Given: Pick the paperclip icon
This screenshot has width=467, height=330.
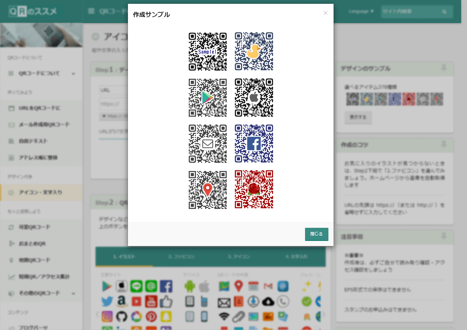Looking at the screenshot, I should [x=239, y=316].
